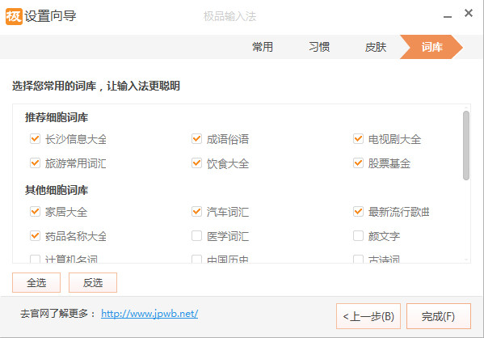Click the 其他细胞词库 heading
This screenshot has height=338, width=484.
click(57, 190)
